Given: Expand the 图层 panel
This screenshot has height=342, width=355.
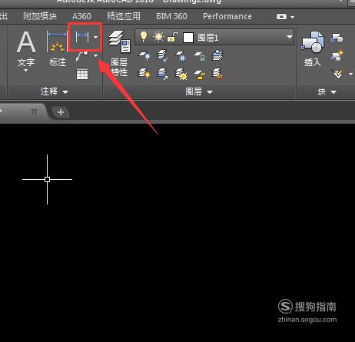Looking at the screenshot, I should (199, 91).
